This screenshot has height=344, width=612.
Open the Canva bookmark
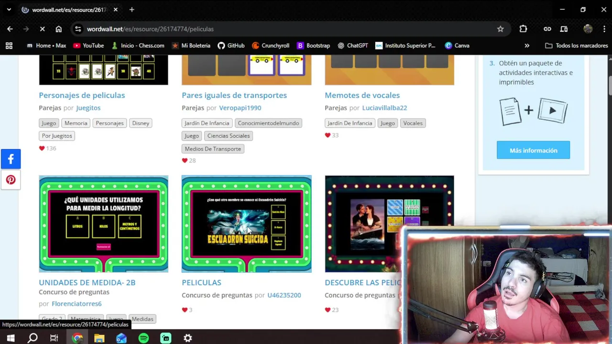(x=457, y=46)
